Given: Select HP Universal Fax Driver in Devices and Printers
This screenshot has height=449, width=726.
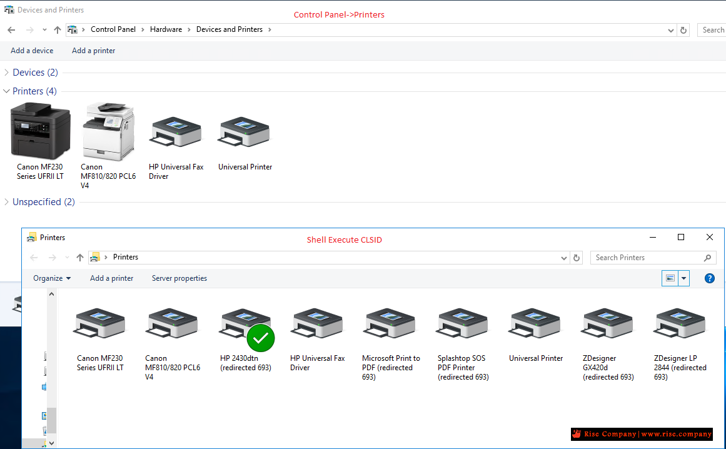Looking at the screenshot, I should 176,148.
